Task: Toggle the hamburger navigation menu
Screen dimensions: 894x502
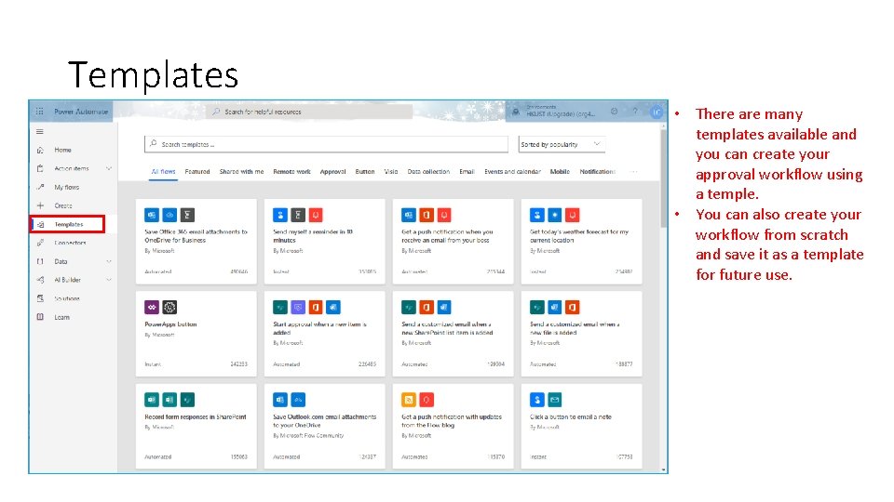Action: (40, 131)
